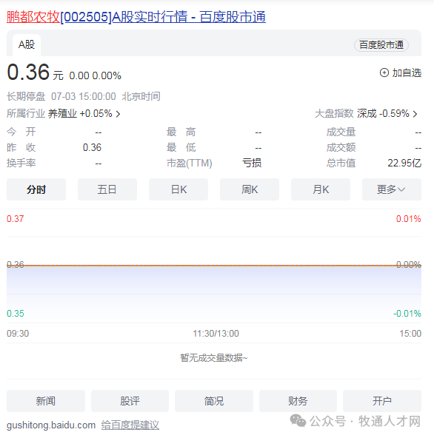
Task: Click the 0.01% red percentage label
Action: pyautogui.click(x=409, y=219)
